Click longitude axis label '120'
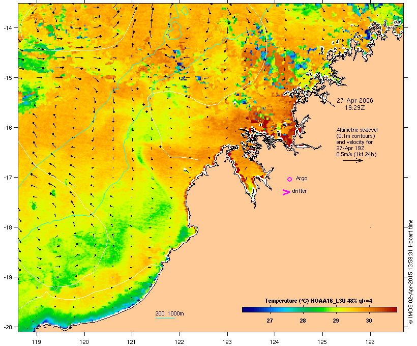417x346 pixels. click(x=84, y=342)
